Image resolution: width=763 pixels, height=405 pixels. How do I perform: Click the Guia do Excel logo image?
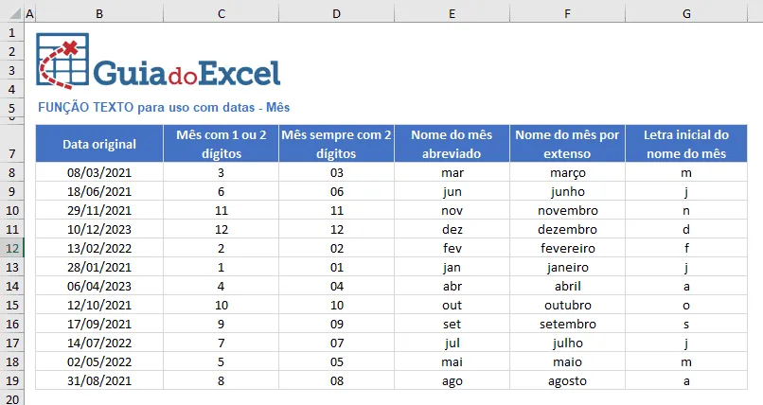159,62
